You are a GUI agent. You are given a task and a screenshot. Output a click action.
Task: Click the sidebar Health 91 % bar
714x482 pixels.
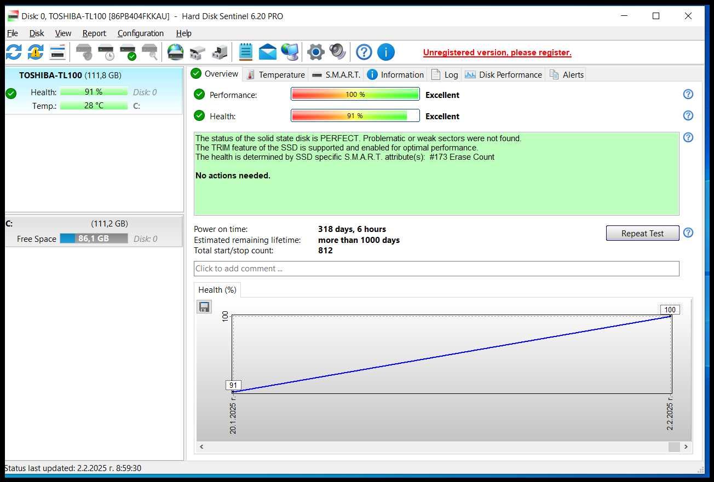pos(94,92)
